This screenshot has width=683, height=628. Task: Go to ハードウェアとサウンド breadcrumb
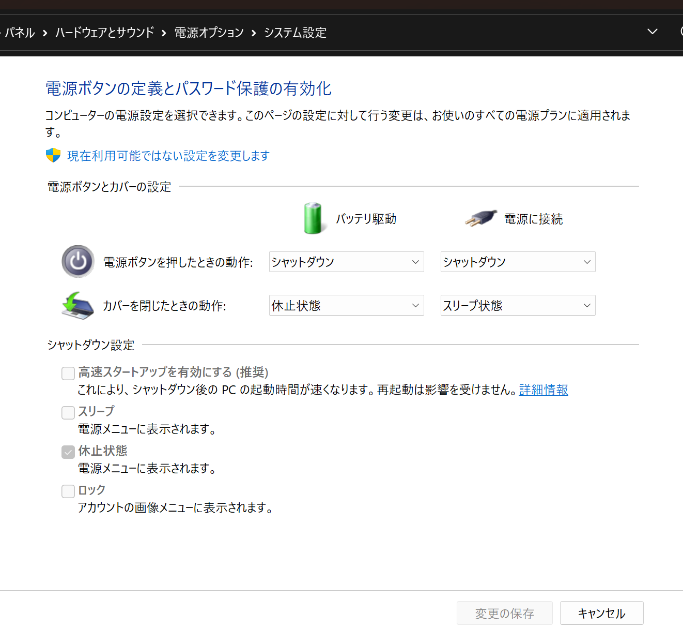pos(105,33)
